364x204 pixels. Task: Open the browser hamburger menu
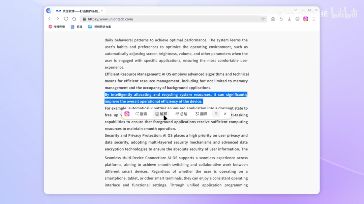pos(314,19)
